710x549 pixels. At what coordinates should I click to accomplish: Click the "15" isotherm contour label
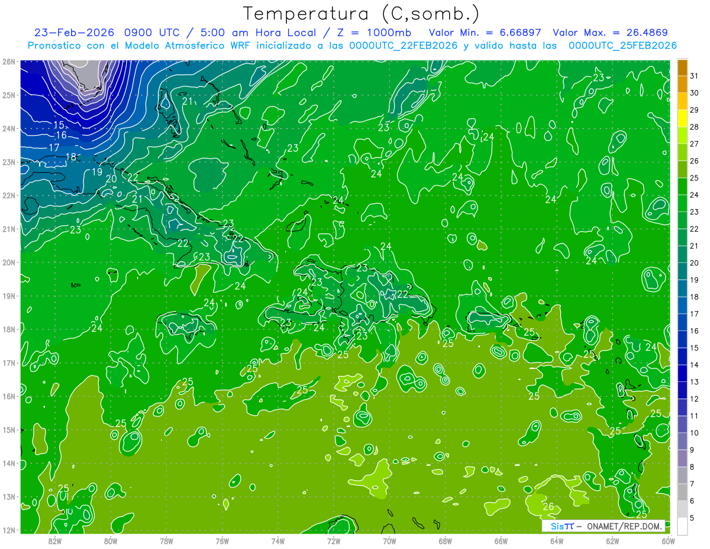(59, 125)
